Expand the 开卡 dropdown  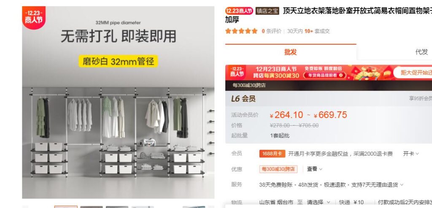411,154
